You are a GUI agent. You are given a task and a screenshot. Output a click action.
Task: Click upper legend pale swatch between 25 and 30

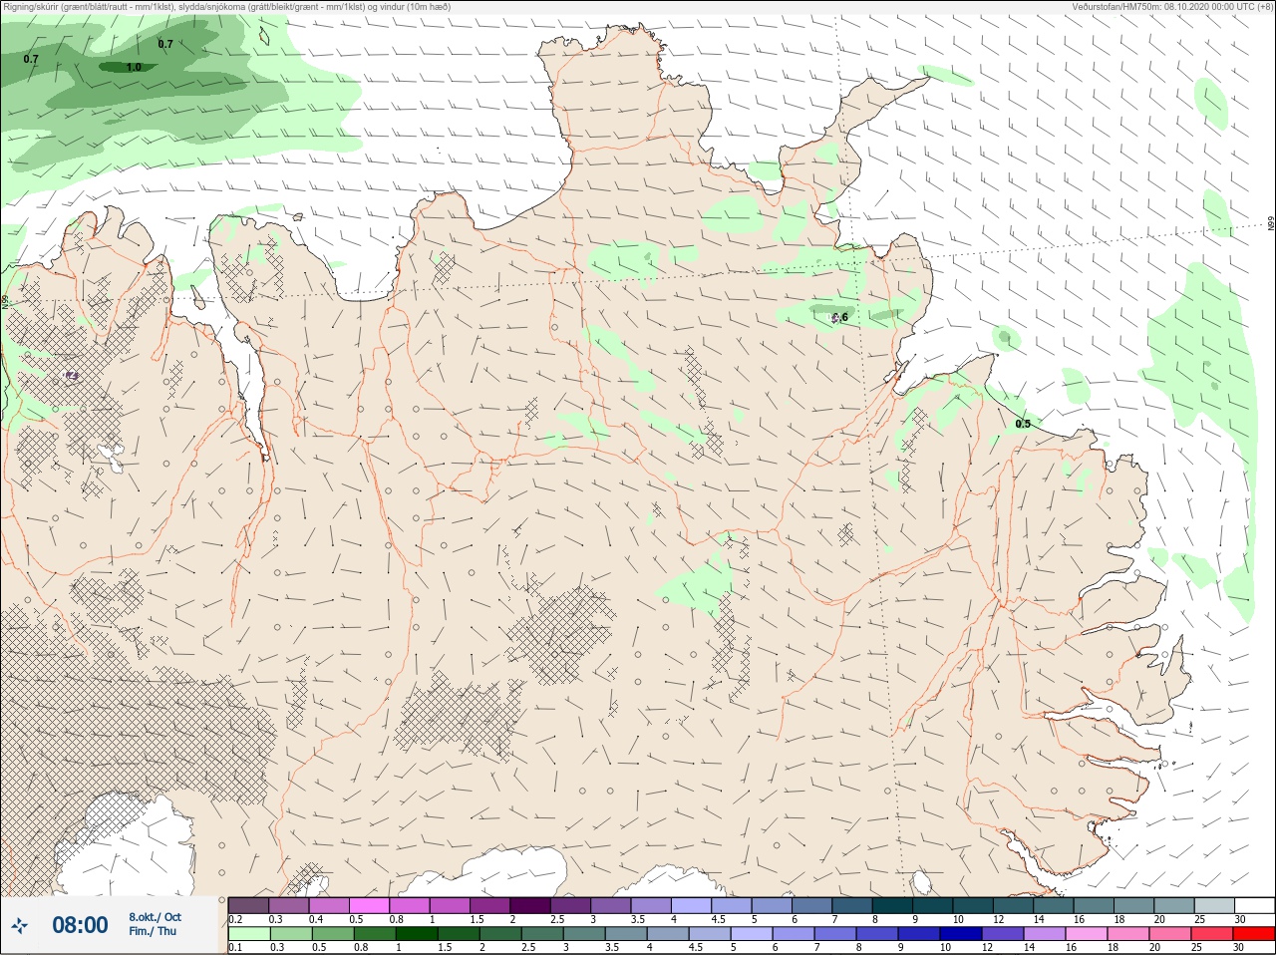[1214, 905]
